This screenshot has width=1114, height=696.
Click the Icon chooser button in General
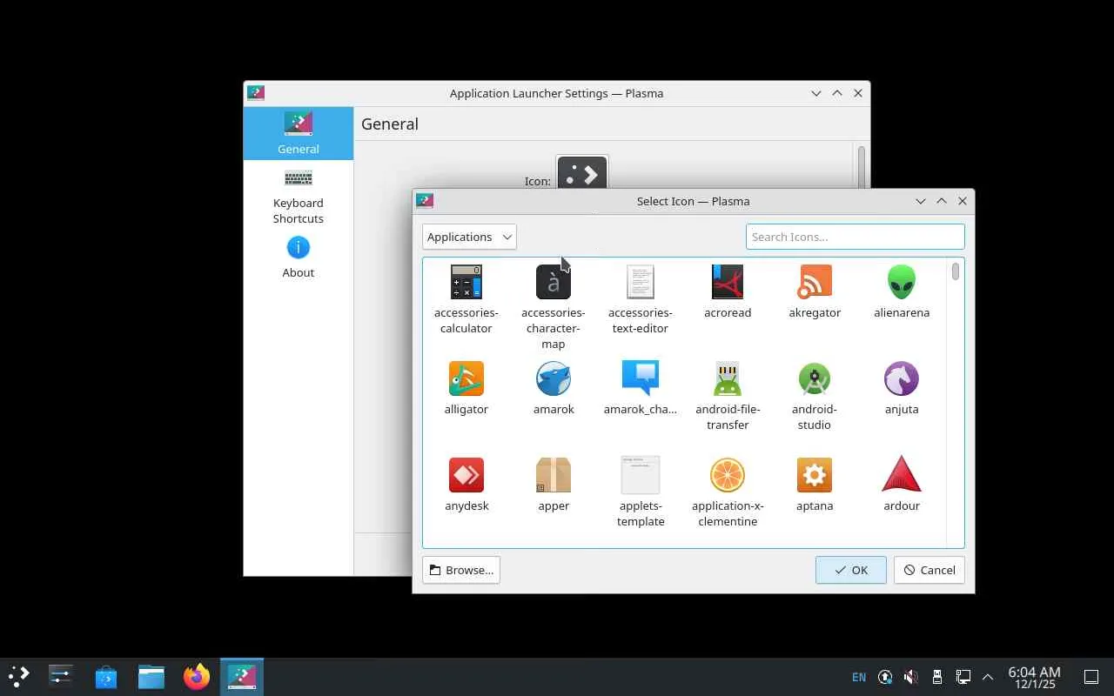[x=582, y=173]
